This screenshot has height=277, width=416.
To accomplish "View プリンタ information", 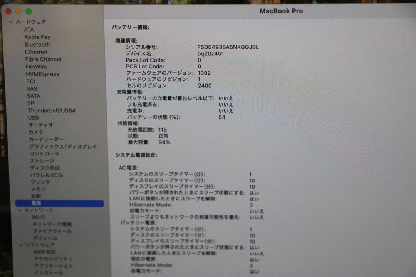I will [x=36, y=182].
